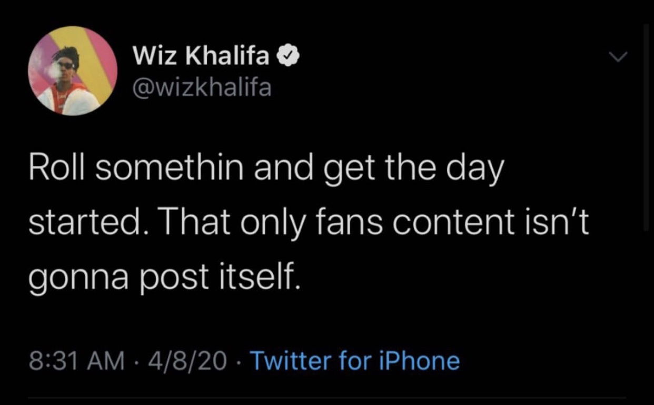
Task: Click the Twitter for iPhone source link
Action: (x=354, y=361)
